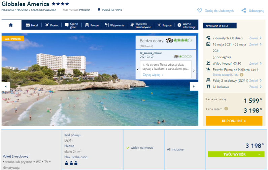The height and width of the screenshot is (170, 268).
Task: Show previous hotel photo
Action: click(6, 87)
